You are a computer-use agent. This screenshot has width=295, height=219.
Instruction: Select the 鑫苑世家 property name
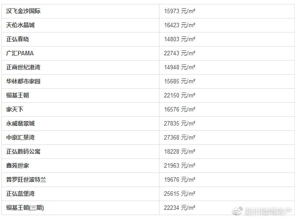18,165
